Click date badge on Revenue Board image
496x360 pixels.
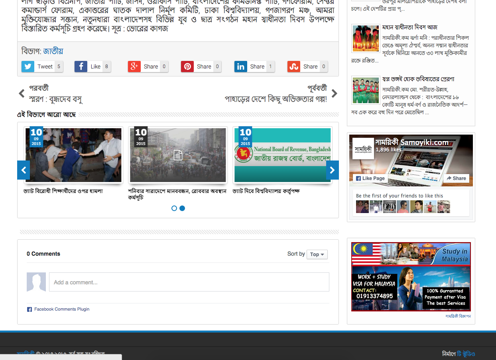245,137
